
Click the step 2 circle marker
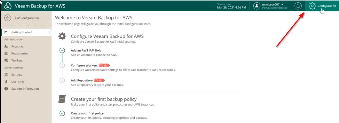pyautogui.click(x=62, y=65)
